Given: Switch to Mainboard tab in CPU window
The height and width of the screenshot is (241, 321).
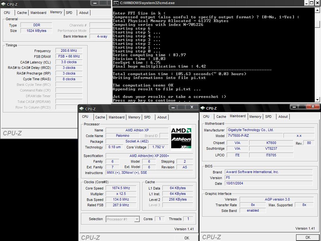Looking at the screenshot, I should click(116, 117).
